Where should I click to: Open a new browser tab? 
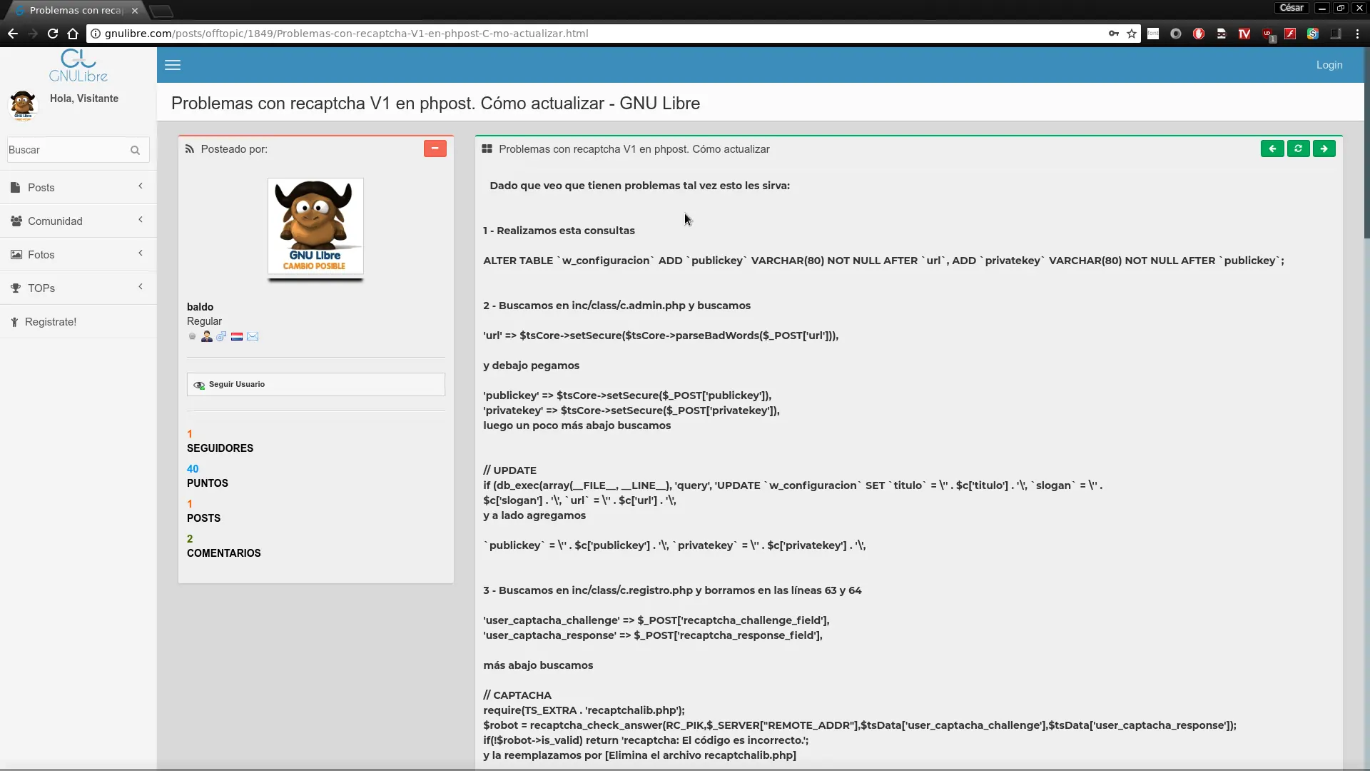[x=162, y=11]
